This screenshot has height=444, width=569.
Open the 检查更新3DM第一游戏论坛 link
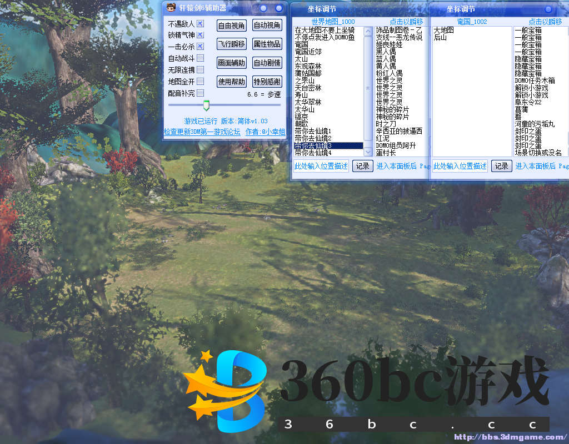(202, 132)
